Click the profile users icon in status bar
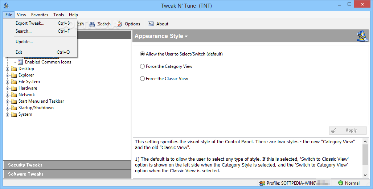The image size is (373, 189). pos(262,183)
